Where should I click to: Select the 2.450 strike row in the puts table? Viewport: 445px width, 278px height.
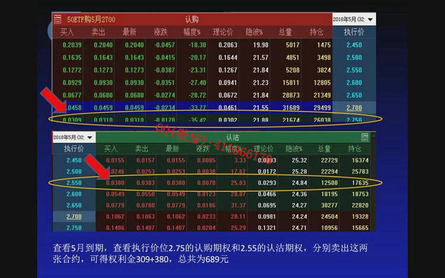tap(74, 160)
